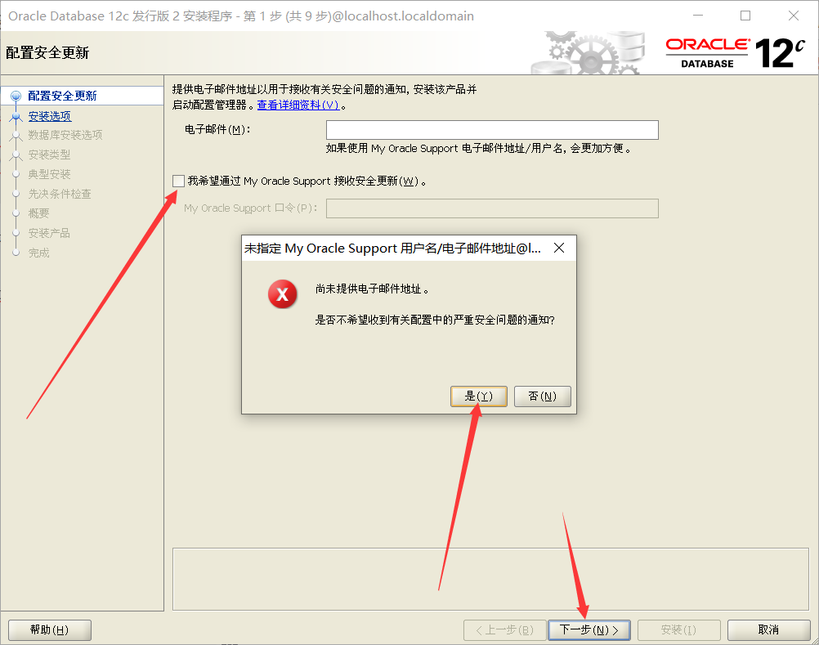Select the 安装选项 step link
The width and height of the screenshot is (819, 645).
click(50, 116)
